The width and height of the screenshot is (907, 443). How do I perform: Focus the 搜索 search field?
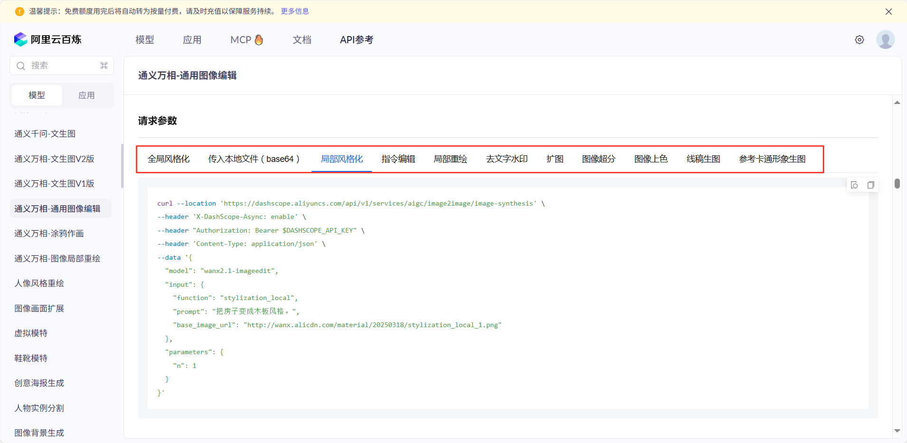[62, 66]
